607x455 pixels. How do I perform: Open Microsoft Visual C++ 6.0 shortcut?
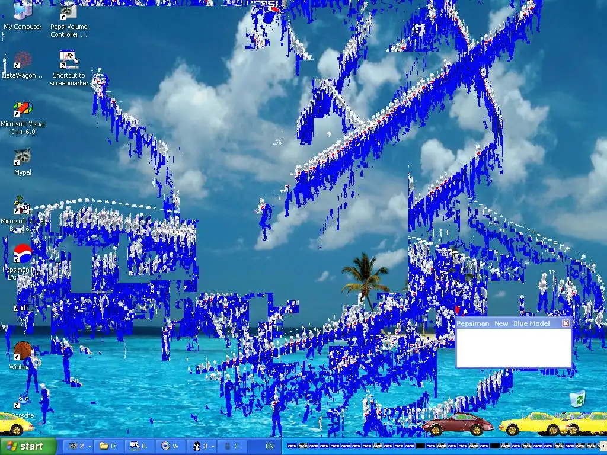coord(23,118)
